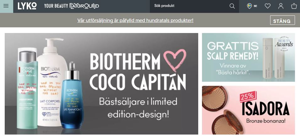The image size is (300, 138).
Task: Open the hamburger menu
Action: point(6,6)
